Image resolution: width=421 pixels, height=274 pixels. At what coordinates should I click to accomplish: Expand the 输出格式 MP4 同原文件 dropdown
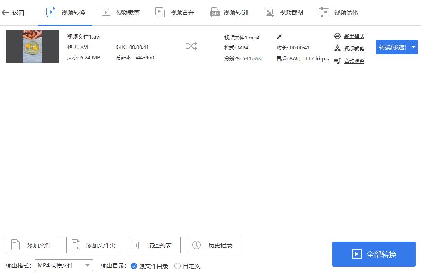64,265
